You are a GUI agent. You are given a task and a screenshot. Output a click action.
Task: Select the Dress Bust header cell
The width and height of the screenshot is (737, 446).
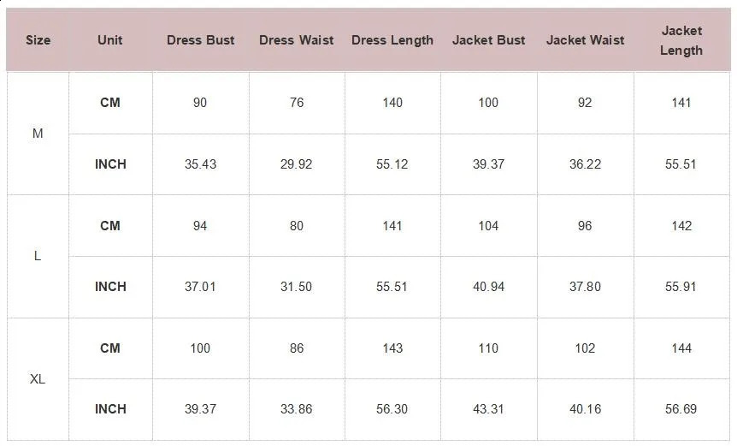pyautogui.click(x=200, y=40)
